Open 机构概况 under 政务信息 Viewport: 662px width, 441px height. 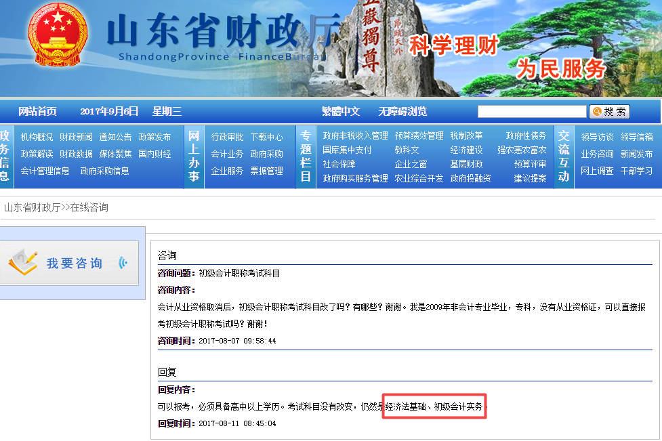37,136
